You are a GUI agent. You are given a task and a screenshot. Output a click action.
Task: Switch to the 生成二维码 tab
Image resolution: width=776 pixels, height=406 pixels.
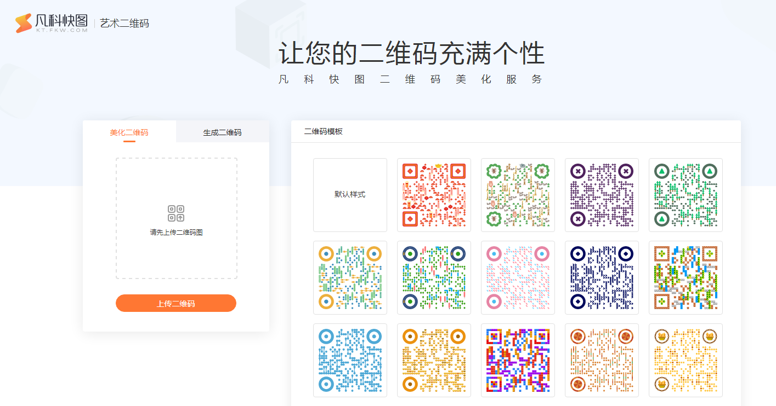pos(222,132)
